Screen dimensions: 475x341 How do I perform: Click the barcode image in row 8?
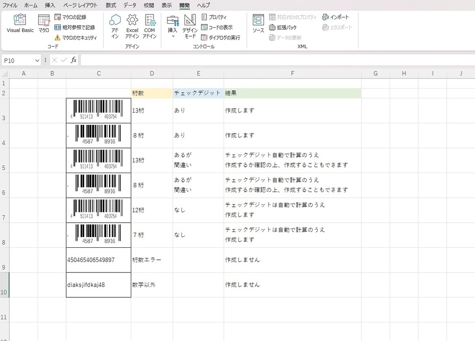(97, 234)
